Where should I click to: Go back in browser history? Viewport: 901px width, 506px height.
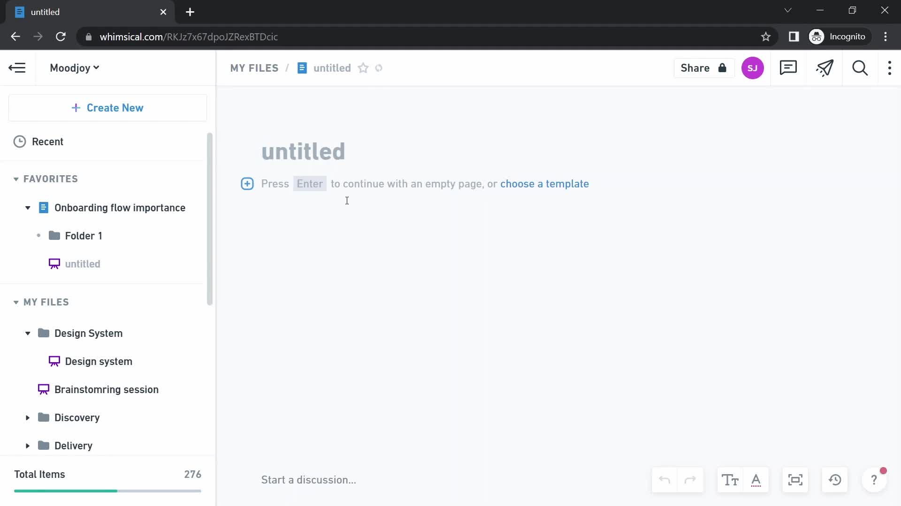coord(15,37)
